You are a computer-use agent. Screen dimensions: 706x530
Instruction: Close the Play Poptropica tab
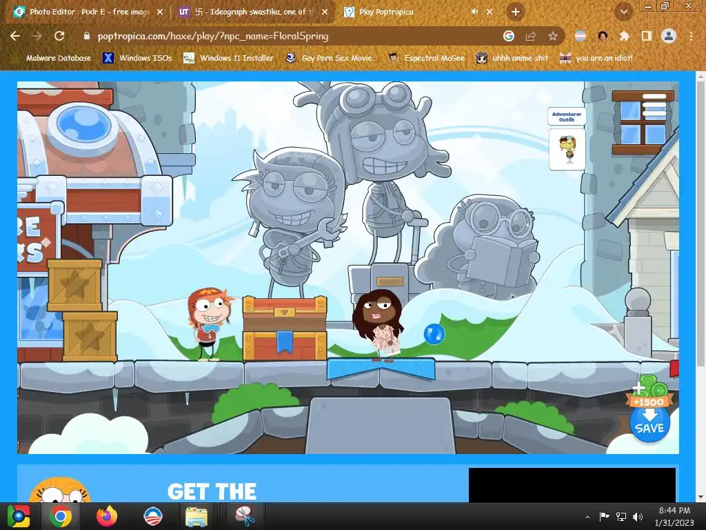click(490, 12)
